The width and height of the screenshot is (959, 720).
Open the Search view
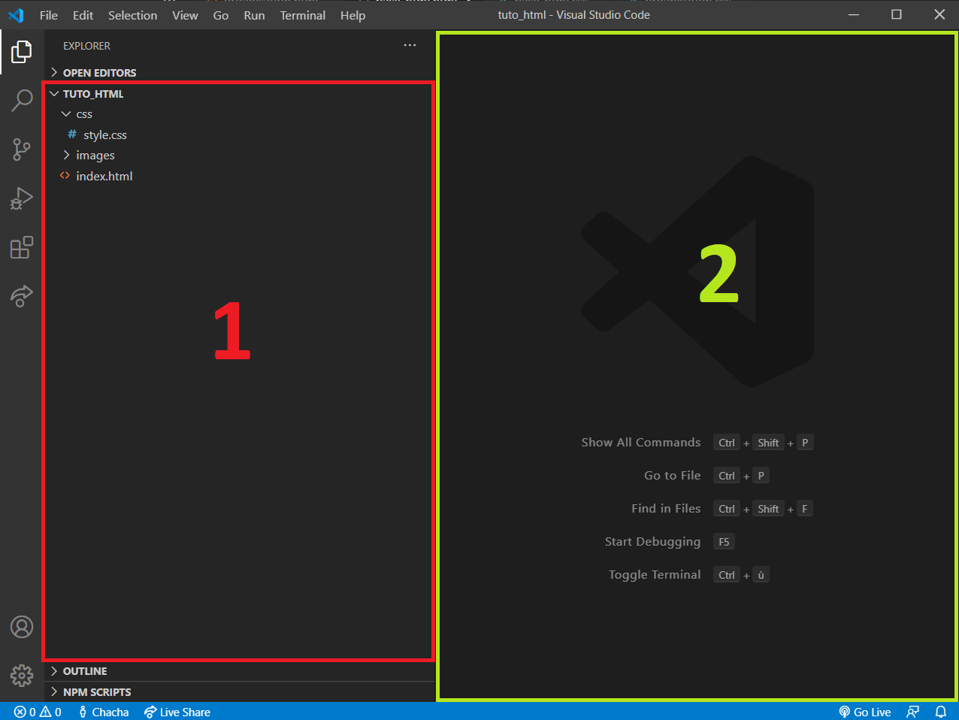tap(22, 100)
